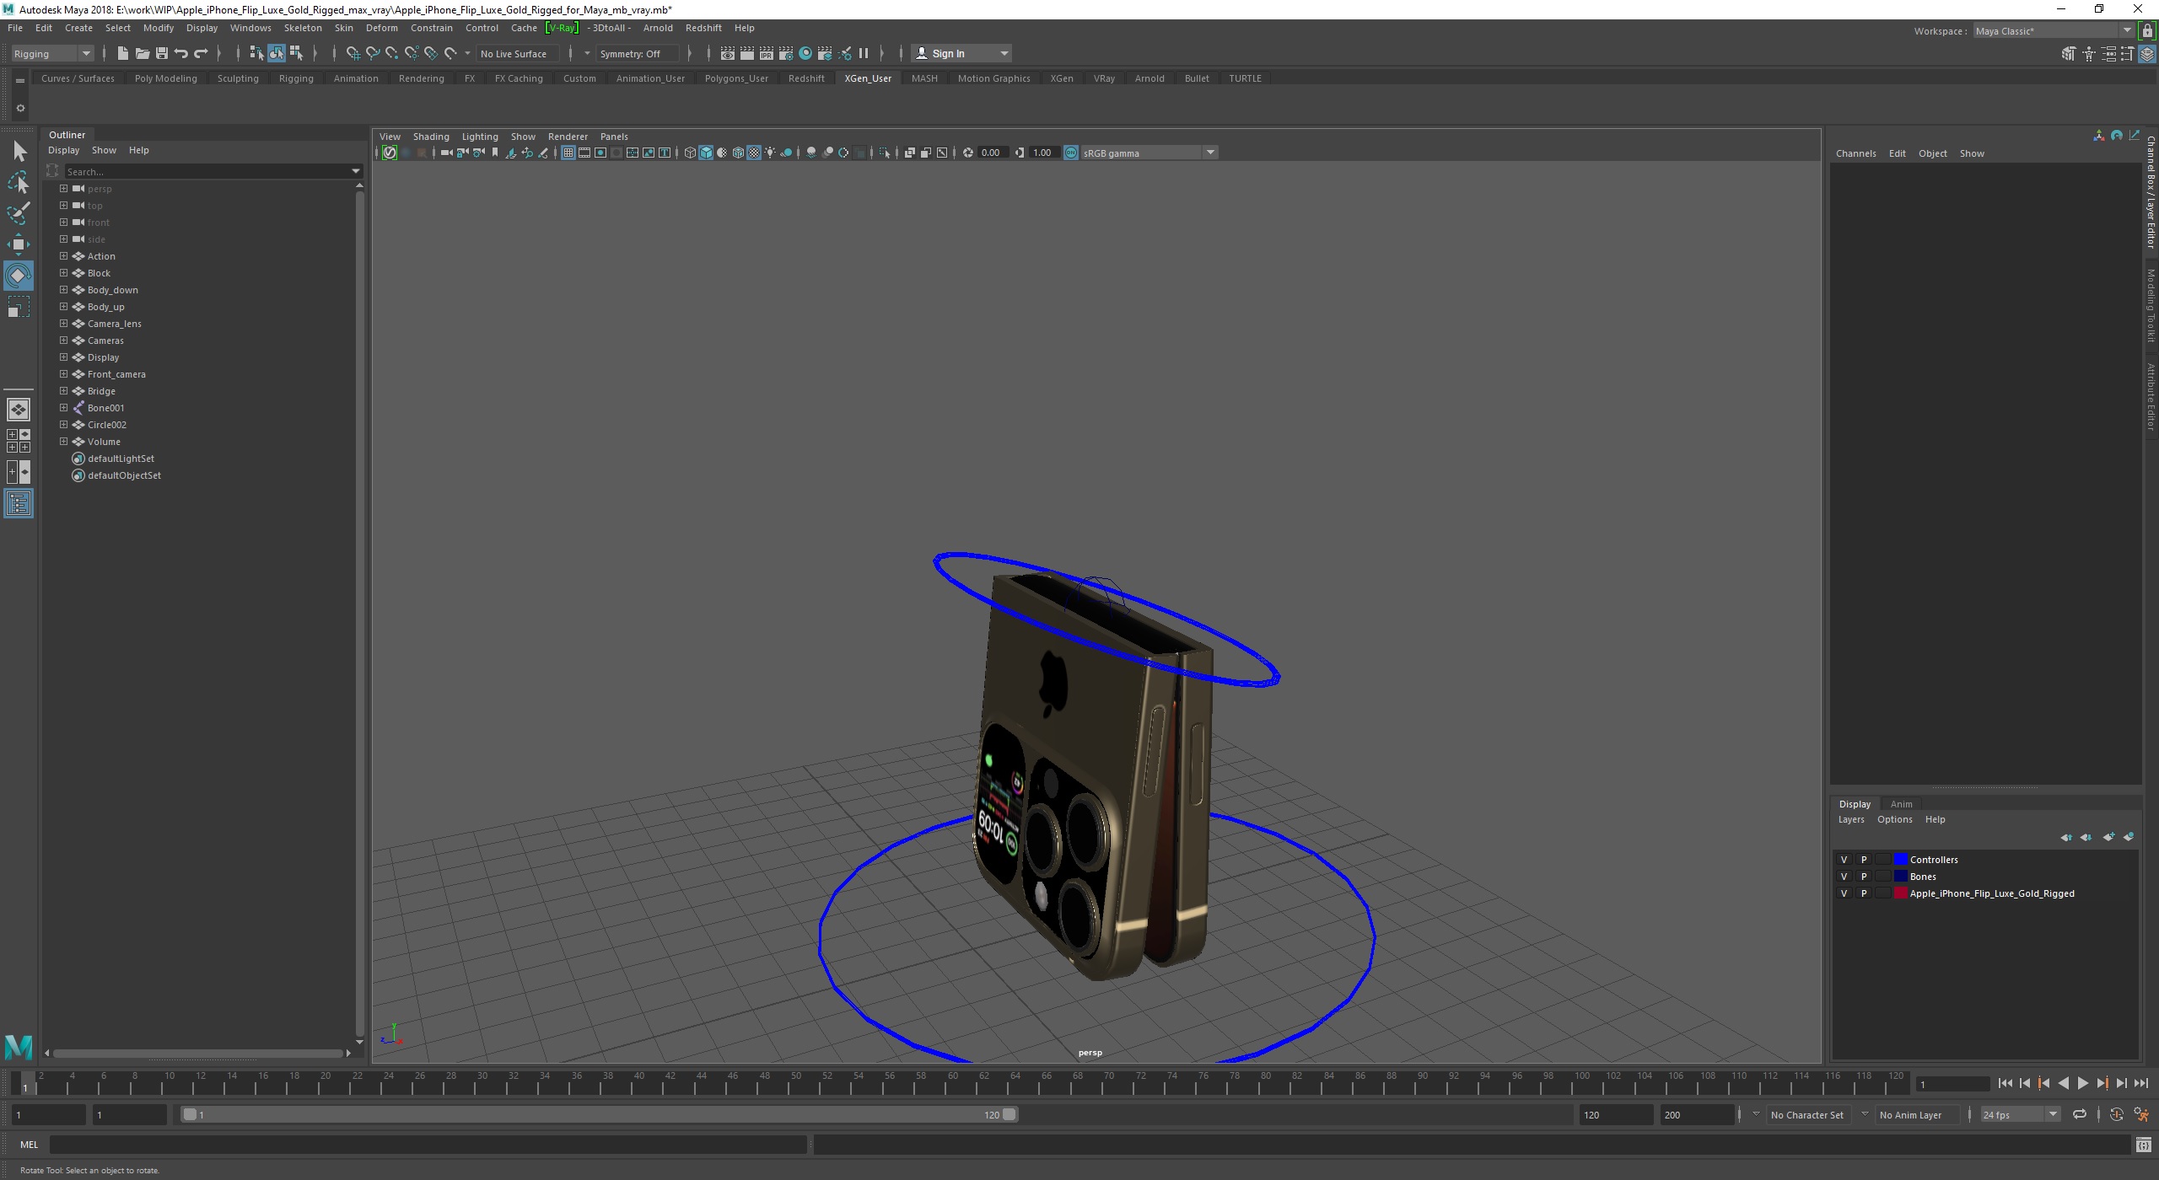Viewport: 2159px width, 1180px height.
Task: Toggle the sRGB color management button
Action: point(1070,153)
